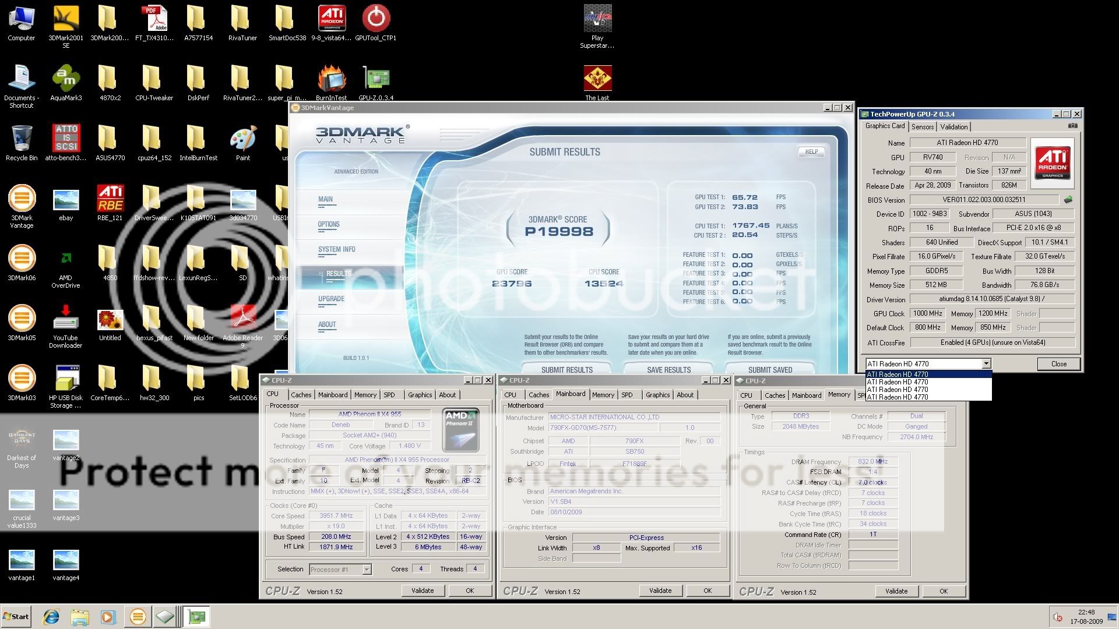Image resolution: width=1119 pixels, height=629 pixels.
Task: Open the ebay image file on desktop
Action: coord(66,206)
